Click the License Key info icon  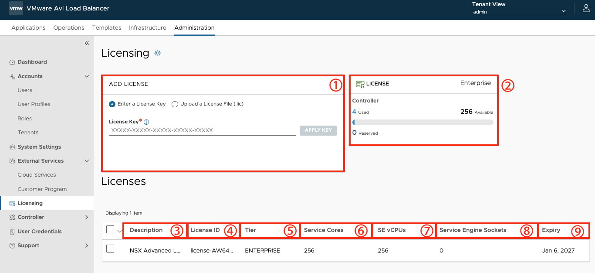146,122
